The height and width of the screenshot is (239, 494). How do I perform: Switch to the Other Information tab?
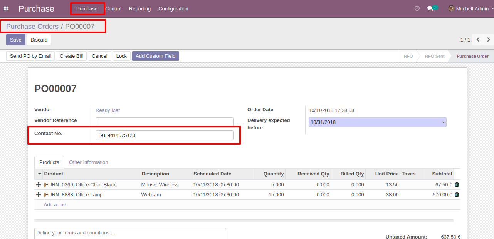click(89, 162)
